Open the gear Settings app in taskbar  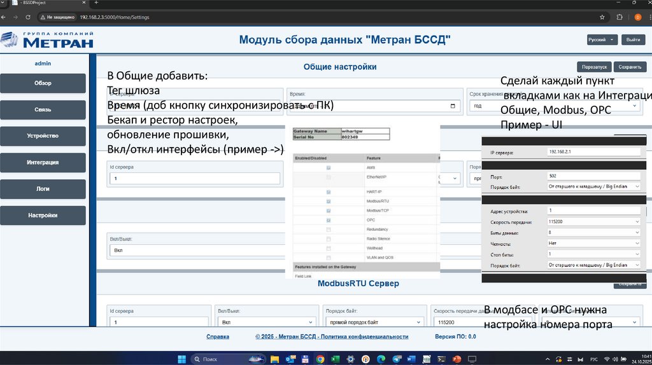[x=351, y=359]
